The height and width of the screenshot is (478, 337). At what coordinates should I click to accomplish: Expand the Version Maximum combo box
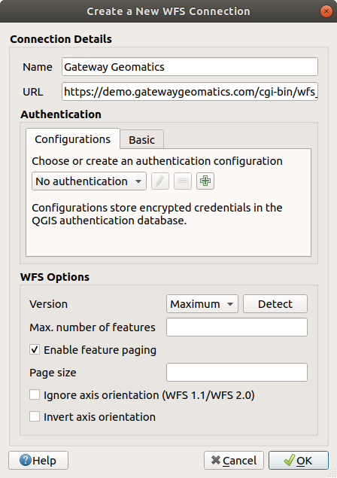pyautogui.click(x=202, y=303)
